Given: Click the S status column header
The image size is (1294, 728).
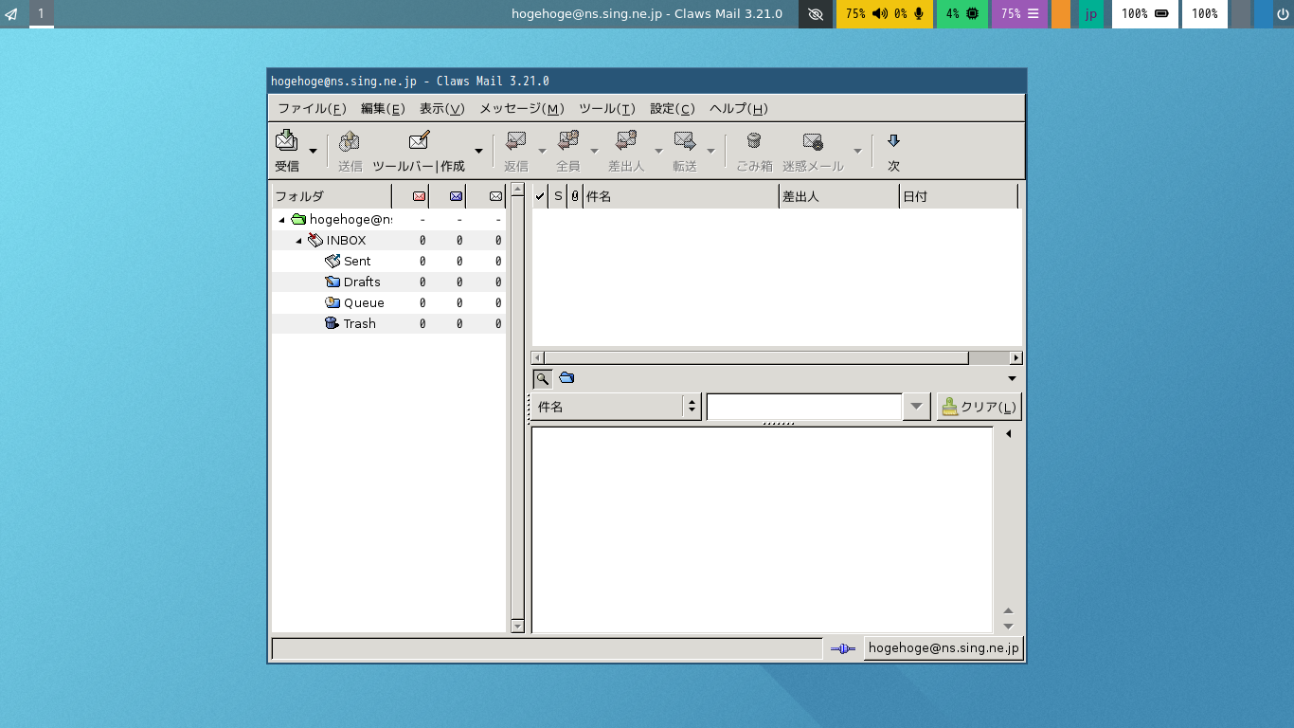Looking at the screenshot, I should [558, 196].
